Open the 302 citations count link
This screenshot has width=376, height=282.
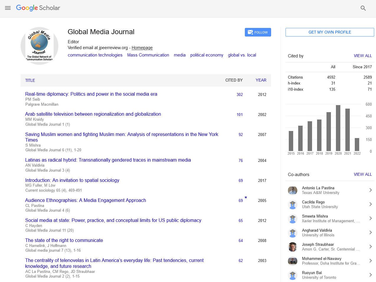click(x=240, y=94)
